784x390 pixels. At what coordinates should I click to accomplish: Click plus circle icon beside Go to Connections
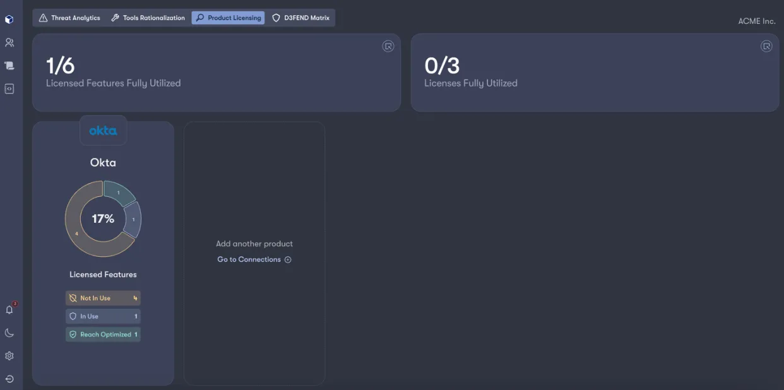(288, 259)
